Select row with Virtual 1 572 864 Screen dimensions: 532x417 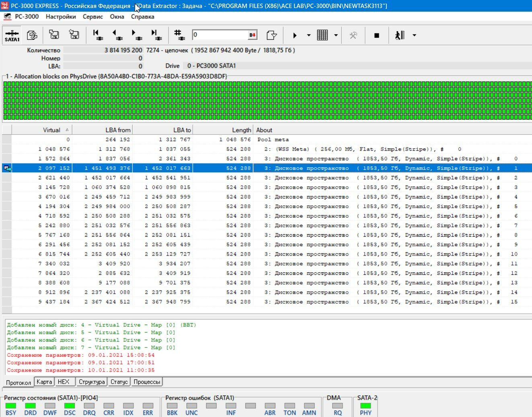[x=267, y=159]
